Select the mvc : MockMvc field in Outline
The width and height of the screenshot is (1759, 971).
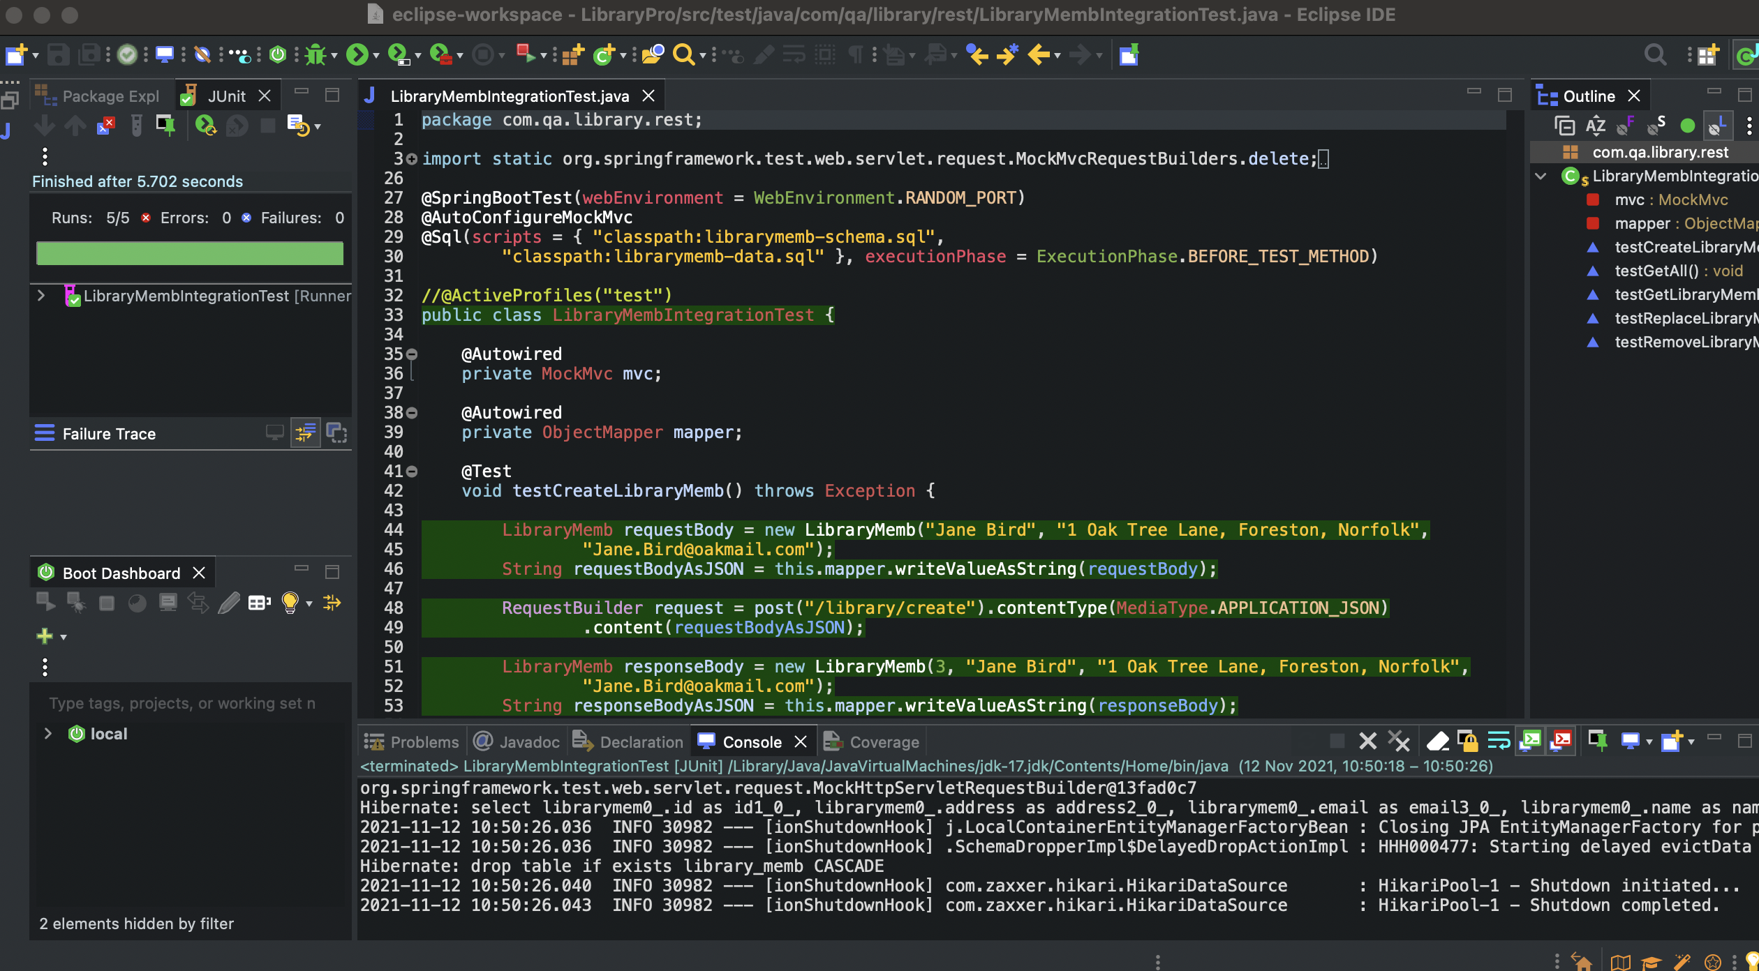(x=1671, y=200)
